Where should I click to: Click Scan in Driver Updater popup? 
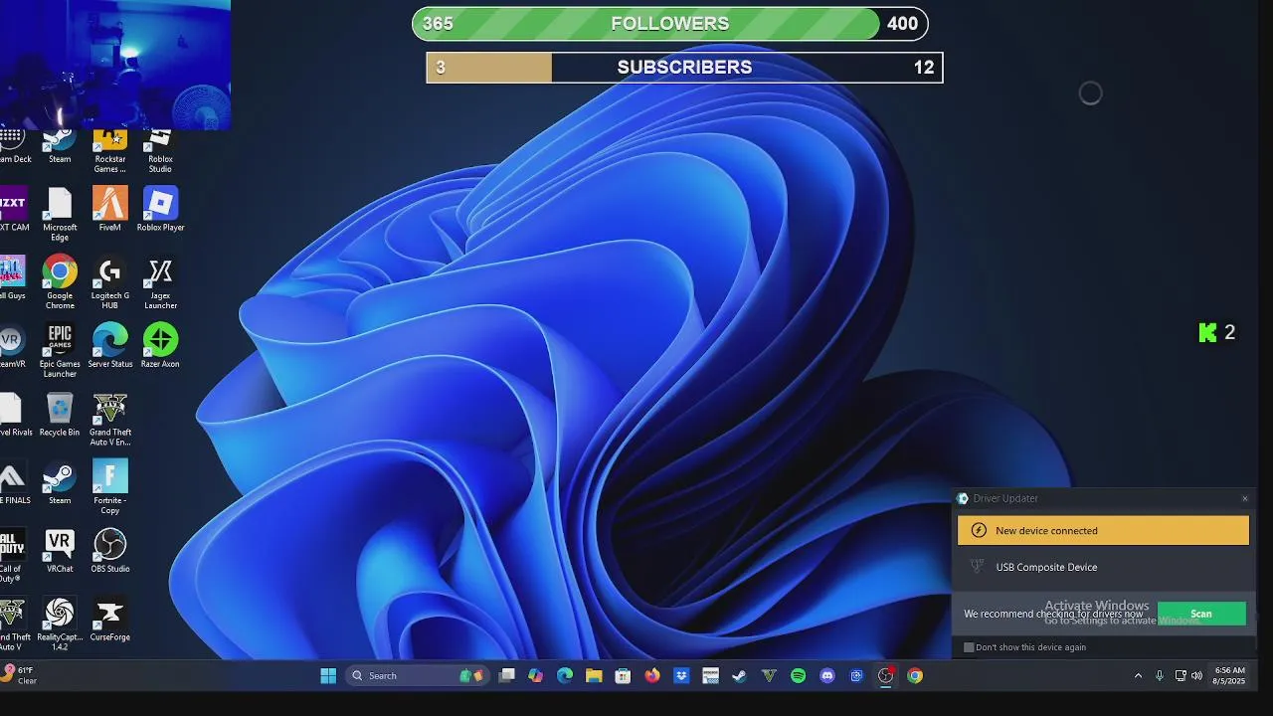(x=1201, y=614)
